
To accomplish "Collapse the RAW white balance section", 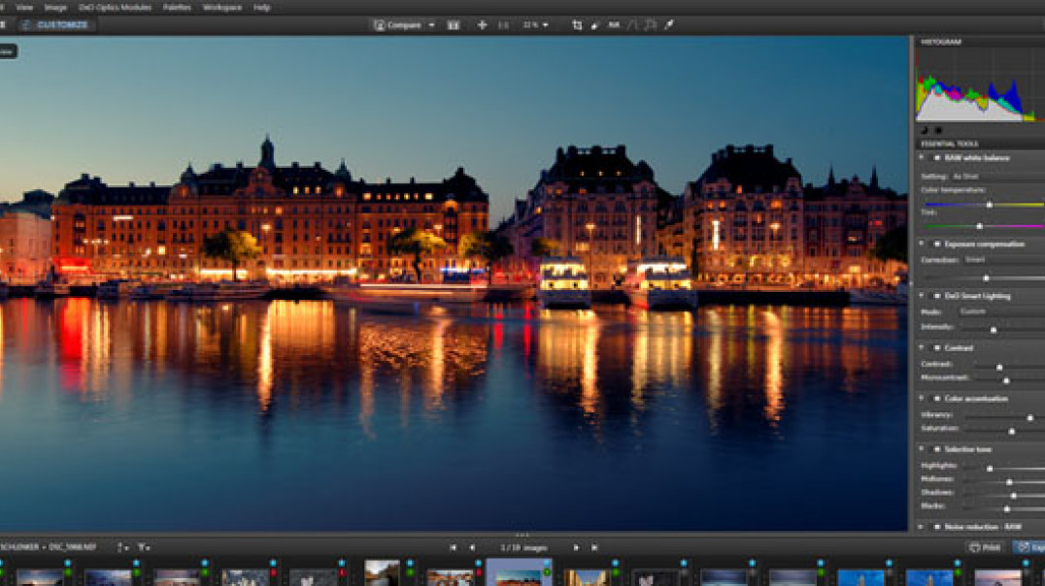I will point(923,158).
